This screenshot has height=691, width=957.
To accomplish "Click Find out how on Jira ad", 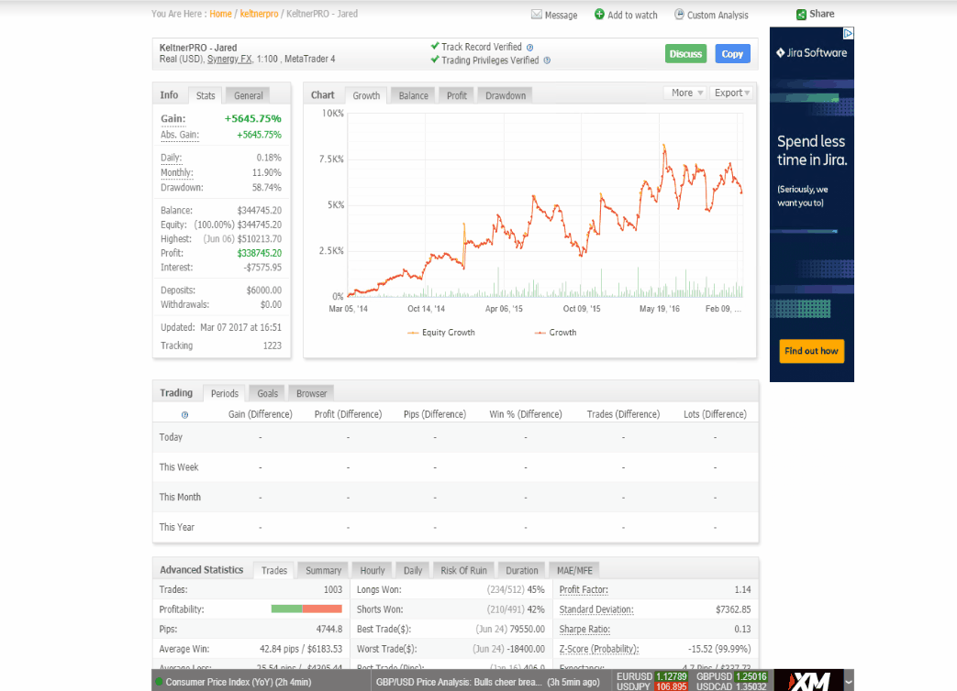I will pyautogui.click(x=811, y=351).
